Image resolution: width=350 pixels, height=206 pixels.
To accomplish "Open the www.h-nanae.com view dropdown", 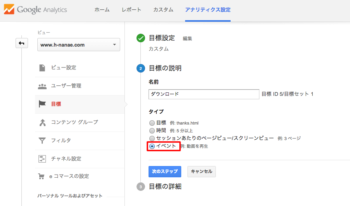I will (79, 45).
